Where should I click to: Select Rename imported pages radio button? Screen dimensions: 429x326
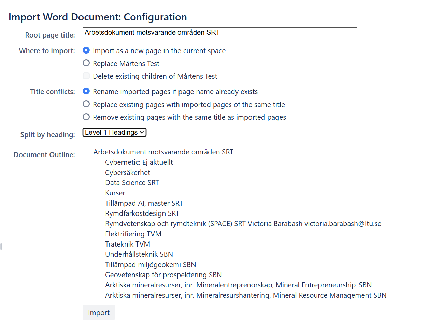point(86,91)
